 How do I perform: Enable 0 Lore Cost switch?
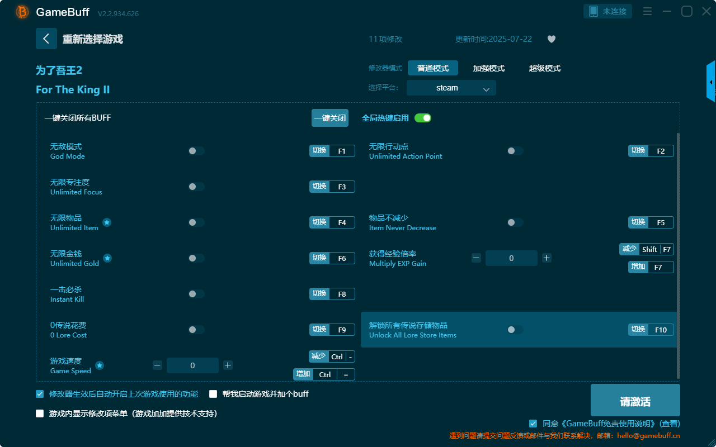[x=196, y=330]
